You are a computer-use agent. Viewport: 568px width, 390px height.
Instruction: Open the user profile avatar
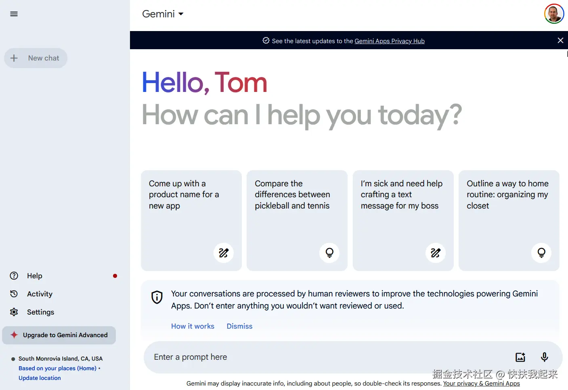(x=554, y=14)
